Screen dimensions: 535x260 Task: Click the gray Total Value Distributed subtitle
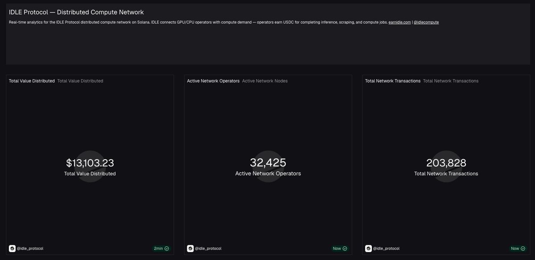coord(80,81)
